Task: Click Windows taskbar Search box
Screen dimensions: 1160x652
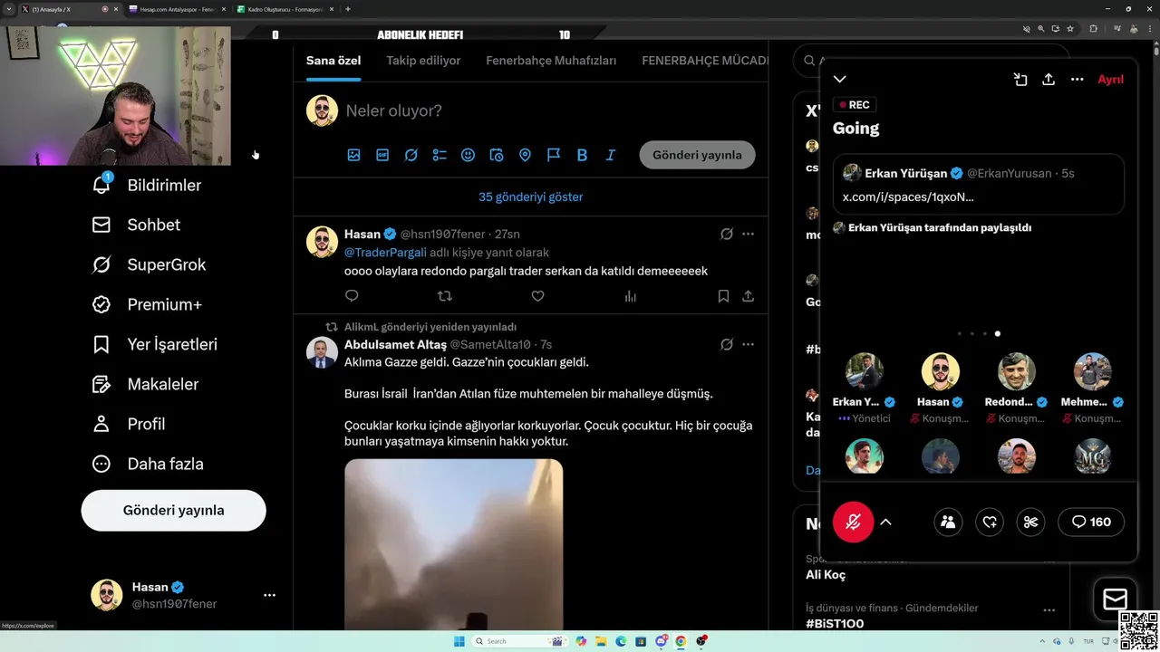Action: tap(521, 641)
